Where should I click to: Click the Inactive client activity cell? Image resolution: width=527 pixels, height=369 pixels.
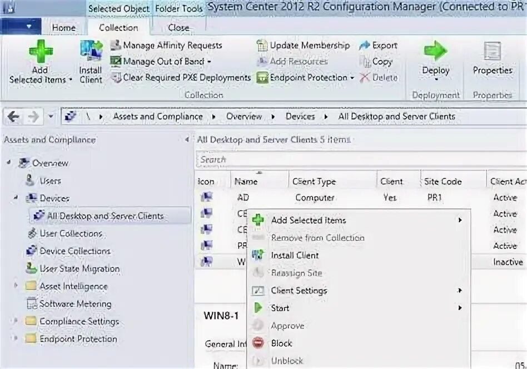(508, 262)
